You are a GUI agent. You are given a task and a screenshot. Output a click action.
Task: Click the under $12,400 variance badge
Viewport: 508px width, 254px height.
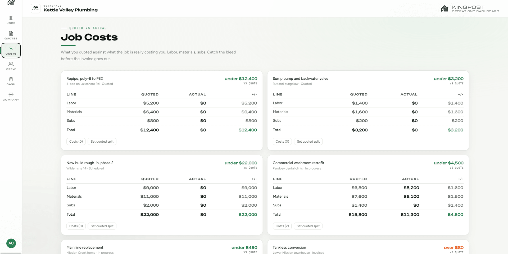click(241, 79)
